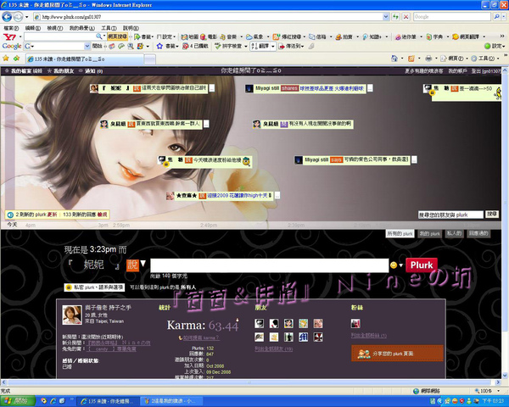Viewport: 509px width, 407px height.
Task: Open the 說明 Help menu
Action: click(131, 28)
